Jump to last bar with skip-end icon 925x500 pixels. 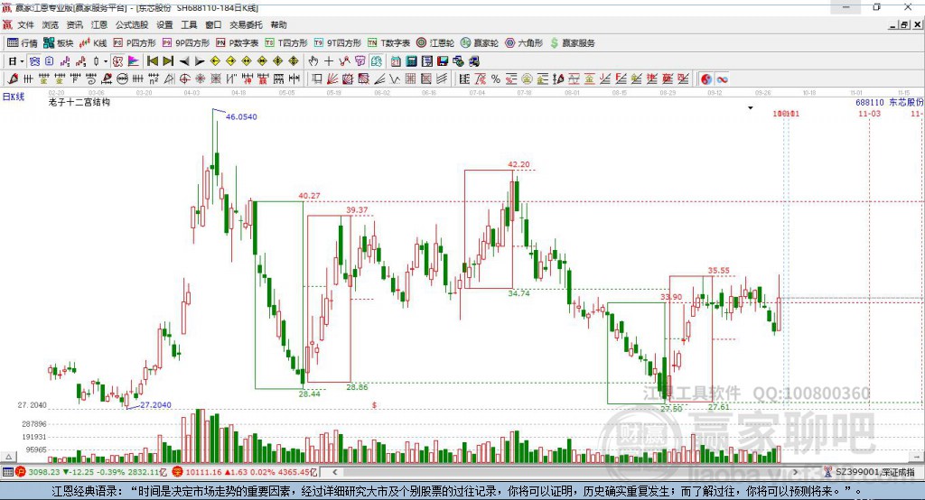click(168, 61)
